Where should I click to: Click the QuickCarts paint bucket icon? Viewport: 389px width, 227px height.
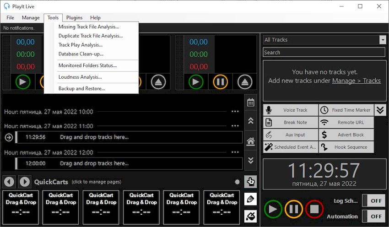(251, 216)
